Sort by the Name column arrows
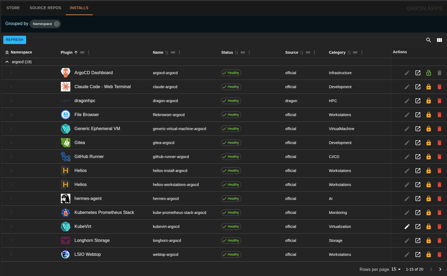 pos(167,52)
